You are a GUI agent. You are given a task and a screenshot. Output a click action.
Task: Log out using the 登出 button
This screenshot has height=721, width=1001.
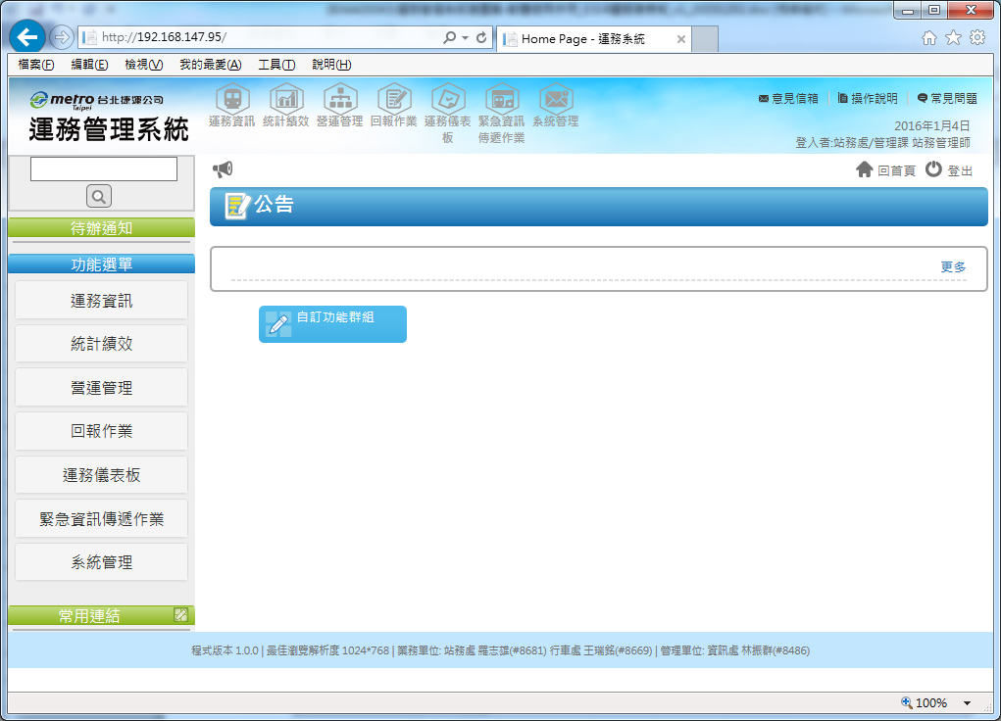click(949, 170)
